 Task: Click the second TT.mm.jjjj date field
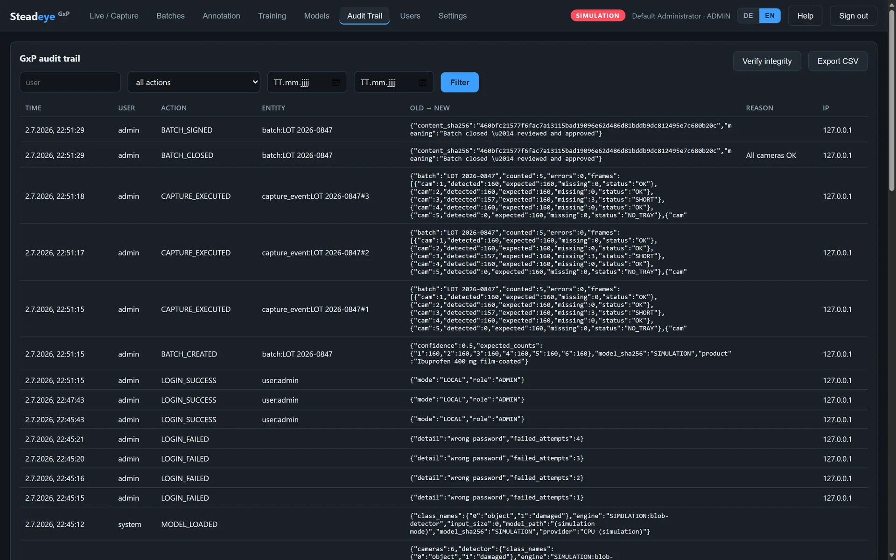coord(393,82)
